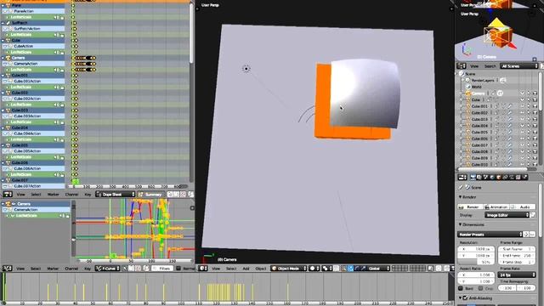Click Outliner horizontal scrollbar

pyautogui.click(x=493, y=169)
